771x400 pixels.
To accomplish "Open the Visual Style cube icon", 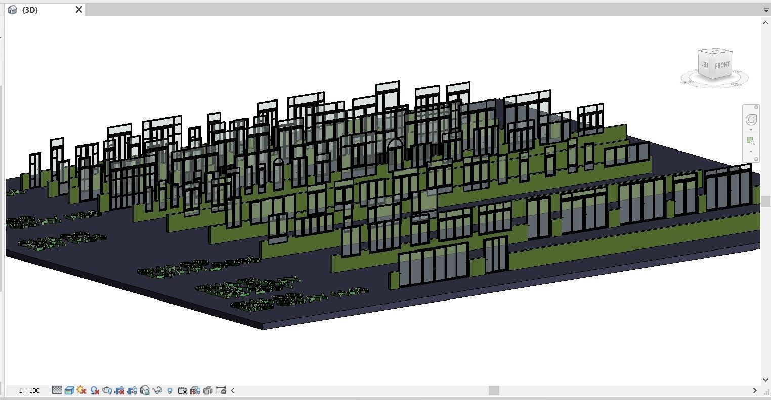I will 69,390.
